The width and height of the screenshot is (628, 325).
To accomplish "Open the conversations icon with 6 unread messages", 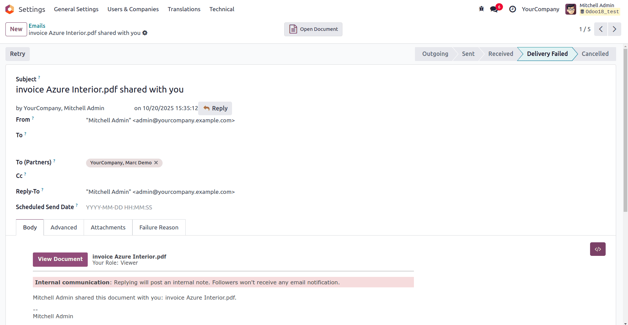I will coord(494,9).
